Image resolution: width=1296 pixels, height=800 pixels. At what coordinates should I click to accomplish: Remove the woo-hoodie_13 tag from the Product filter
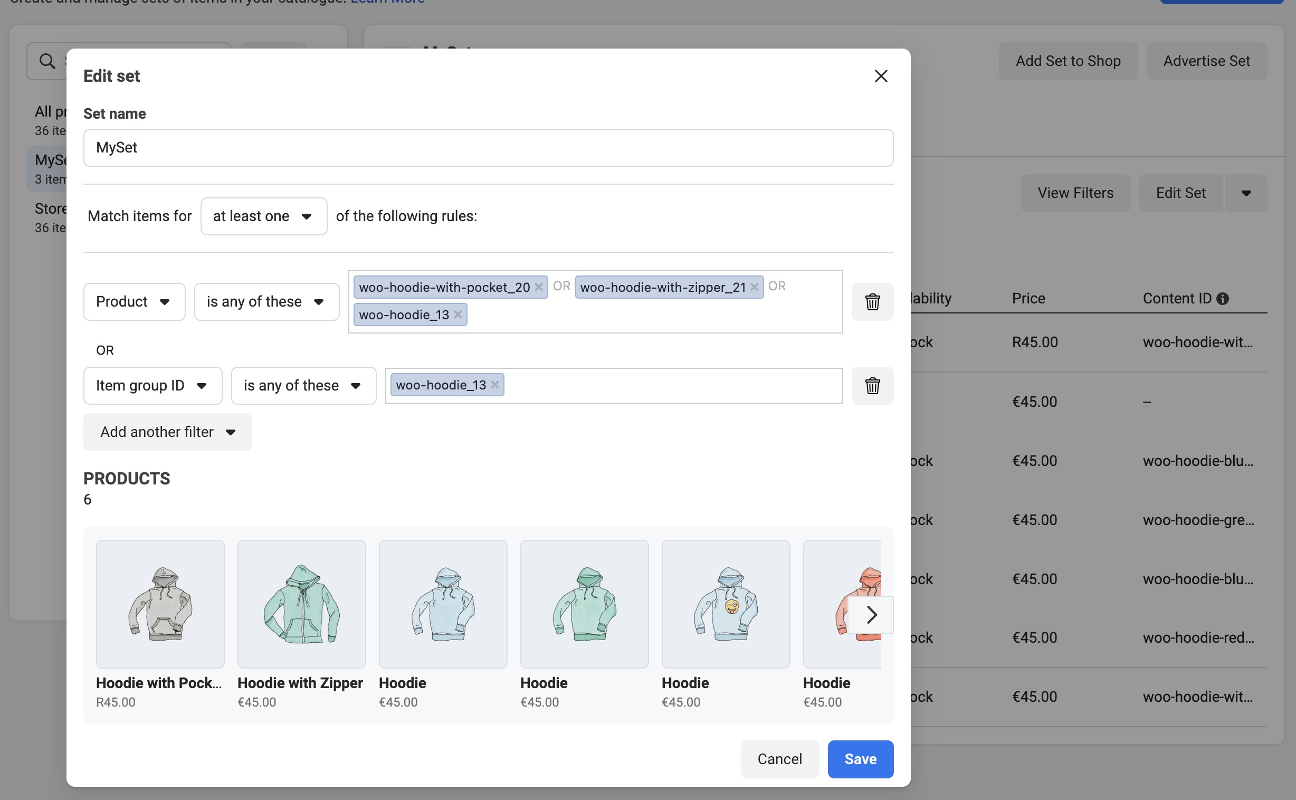(458, 315)
